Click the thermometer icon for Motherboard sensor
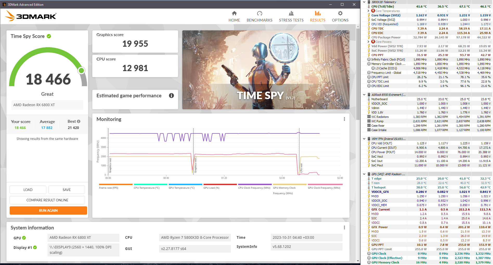This screenshot has width=493, height=265. [x=369, y=99]
